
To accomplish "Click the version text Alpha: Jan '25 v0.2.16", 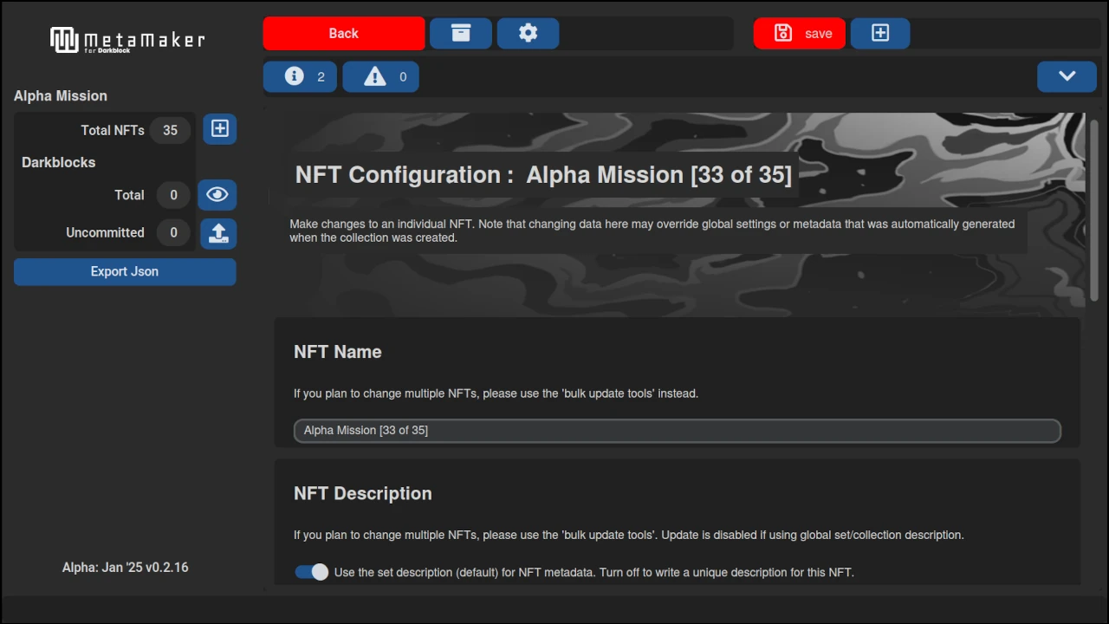I will coord(126,568).
